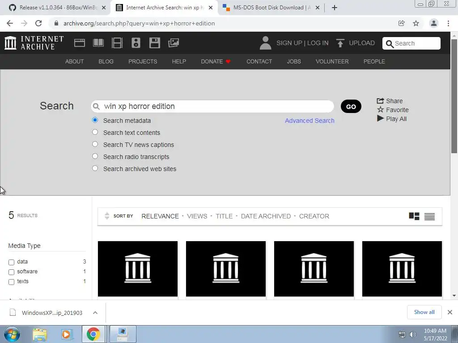Open a new tab with plus icon

[x=335, y=8]
